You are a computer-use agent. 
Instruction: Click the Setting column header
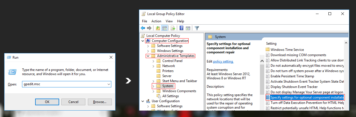pyautogui.click(x=271, y=44)
